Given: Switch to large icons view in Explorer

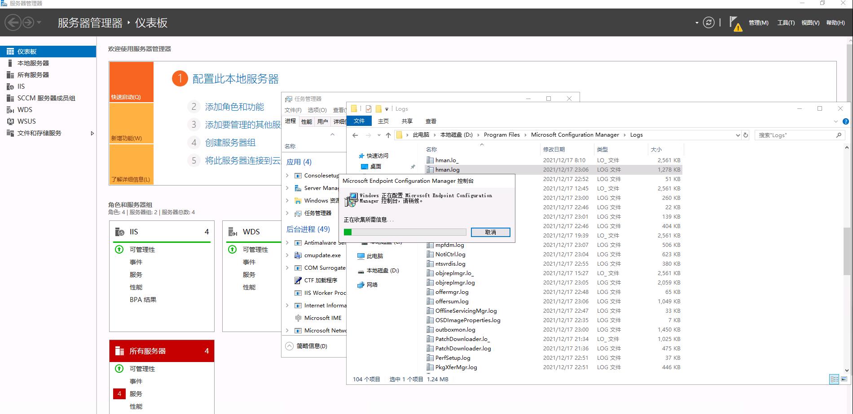Looking at the screenshot, I should (844, 379).
